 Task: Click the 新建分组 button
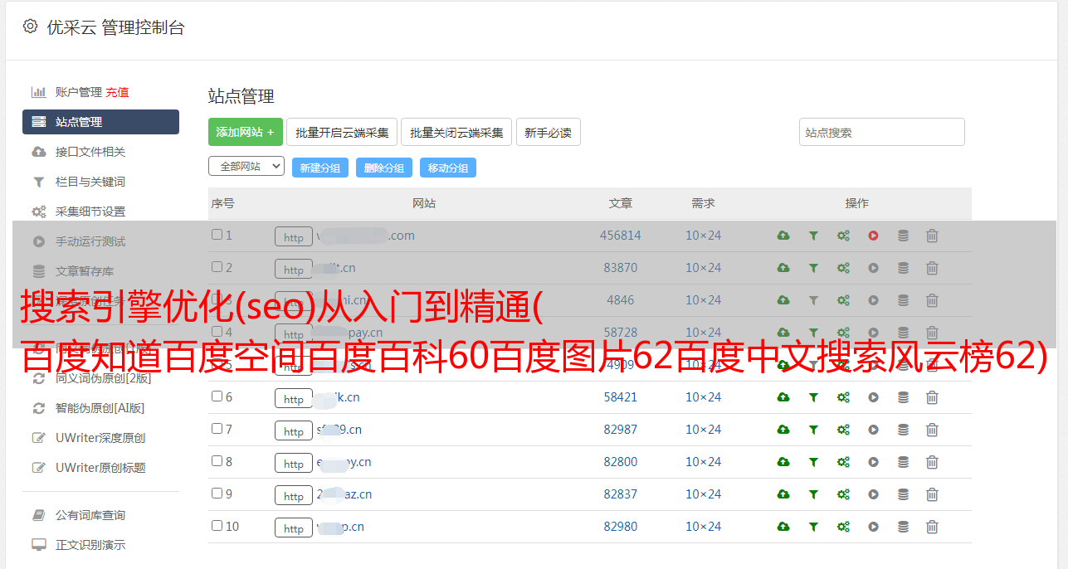(x=320, y=168)
